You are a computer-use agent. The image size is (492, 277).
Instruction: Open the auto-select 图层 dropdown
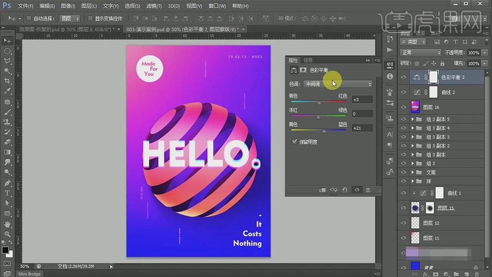tap(70, 18)
